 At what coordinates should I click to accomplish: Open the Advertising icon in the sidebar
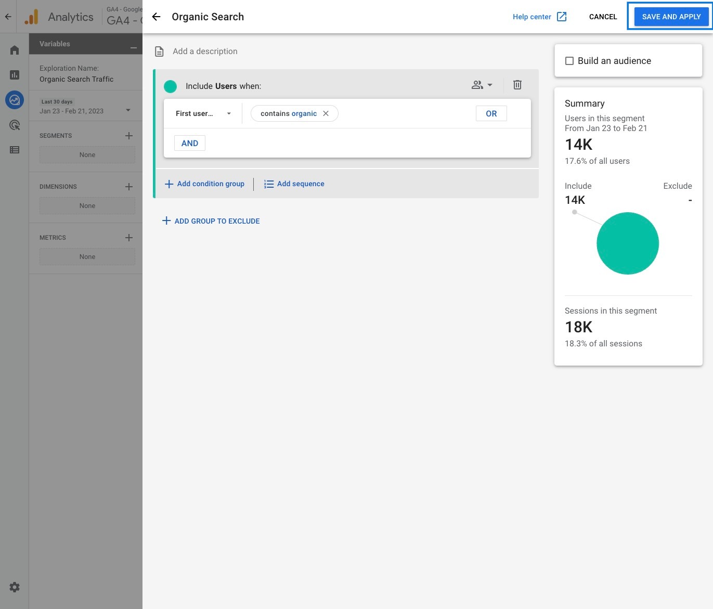click(x=15, y=125)
